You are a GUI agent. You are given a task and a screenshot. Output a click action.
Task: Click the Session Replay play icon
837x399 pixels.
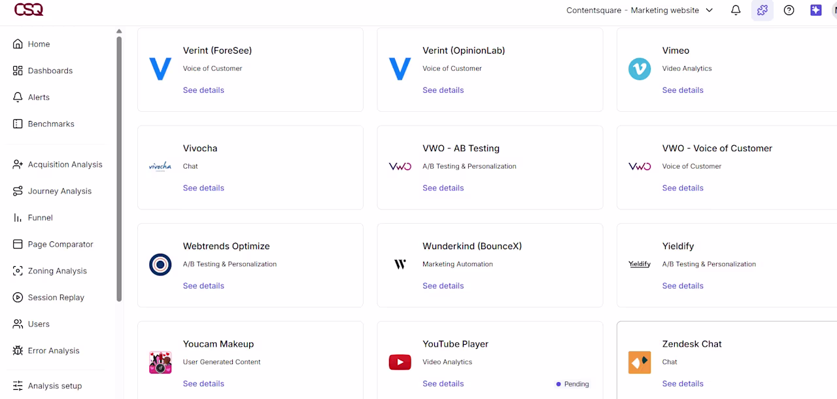(18, 298)
